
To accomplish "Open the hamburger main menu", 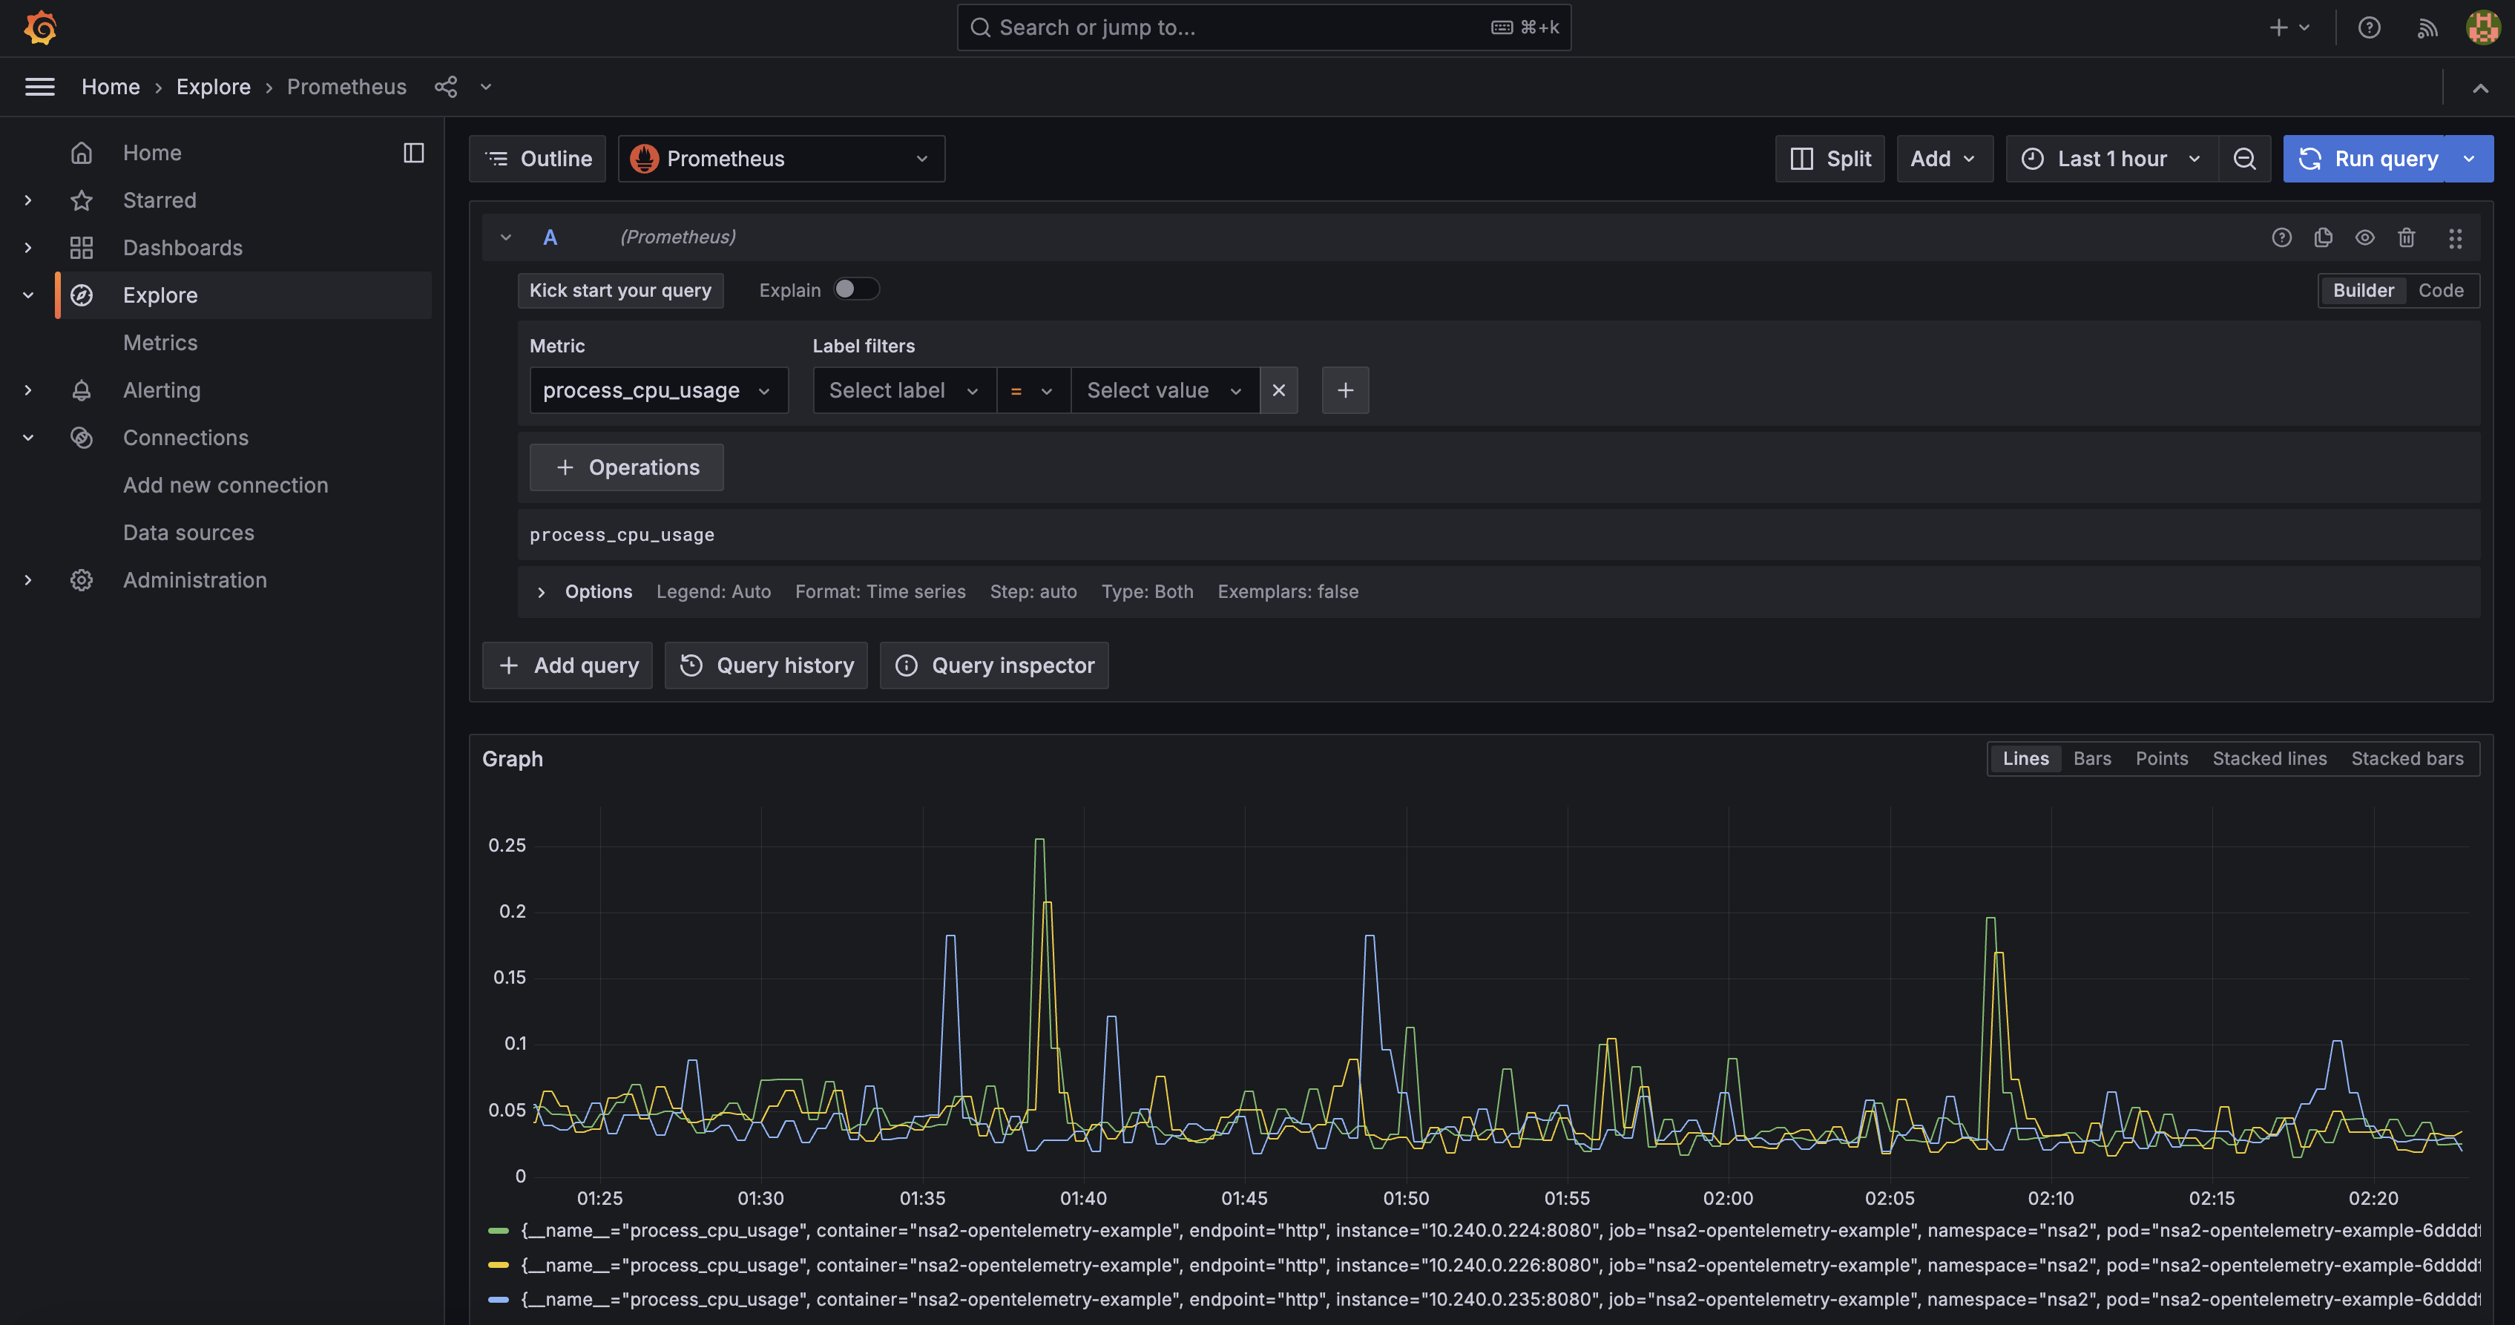I will pos(40,87).
